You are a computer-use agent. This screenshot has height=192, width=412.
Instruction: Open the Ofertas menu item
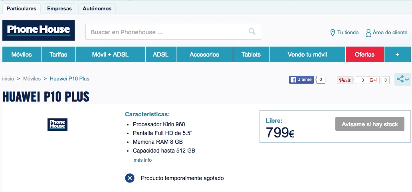pyautogui.click(x=365, y=55)
